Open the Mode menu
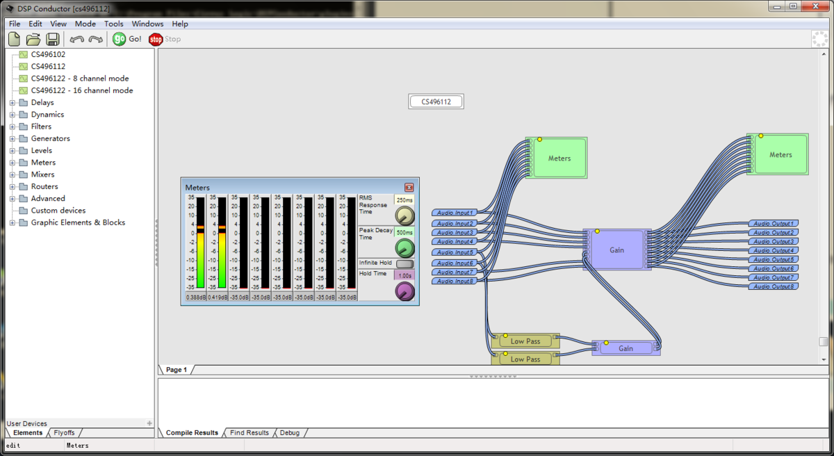834x456 pixels. (85, 24)
